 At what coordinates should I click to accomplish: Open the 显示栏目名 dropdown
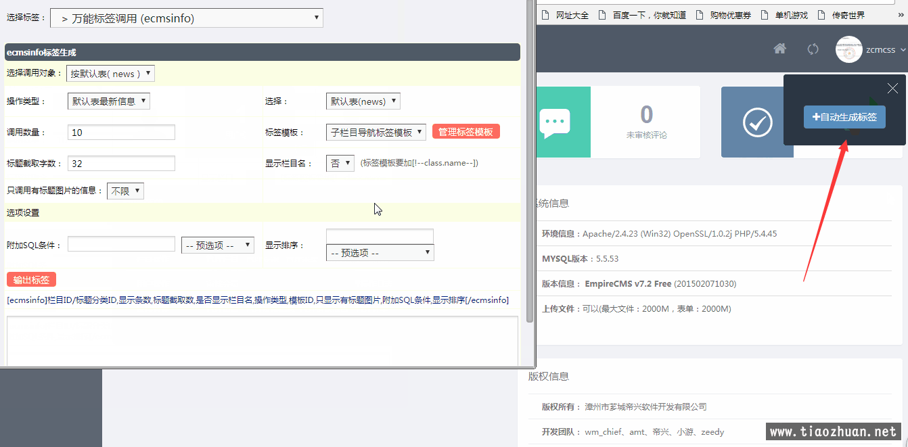point(340,163)
